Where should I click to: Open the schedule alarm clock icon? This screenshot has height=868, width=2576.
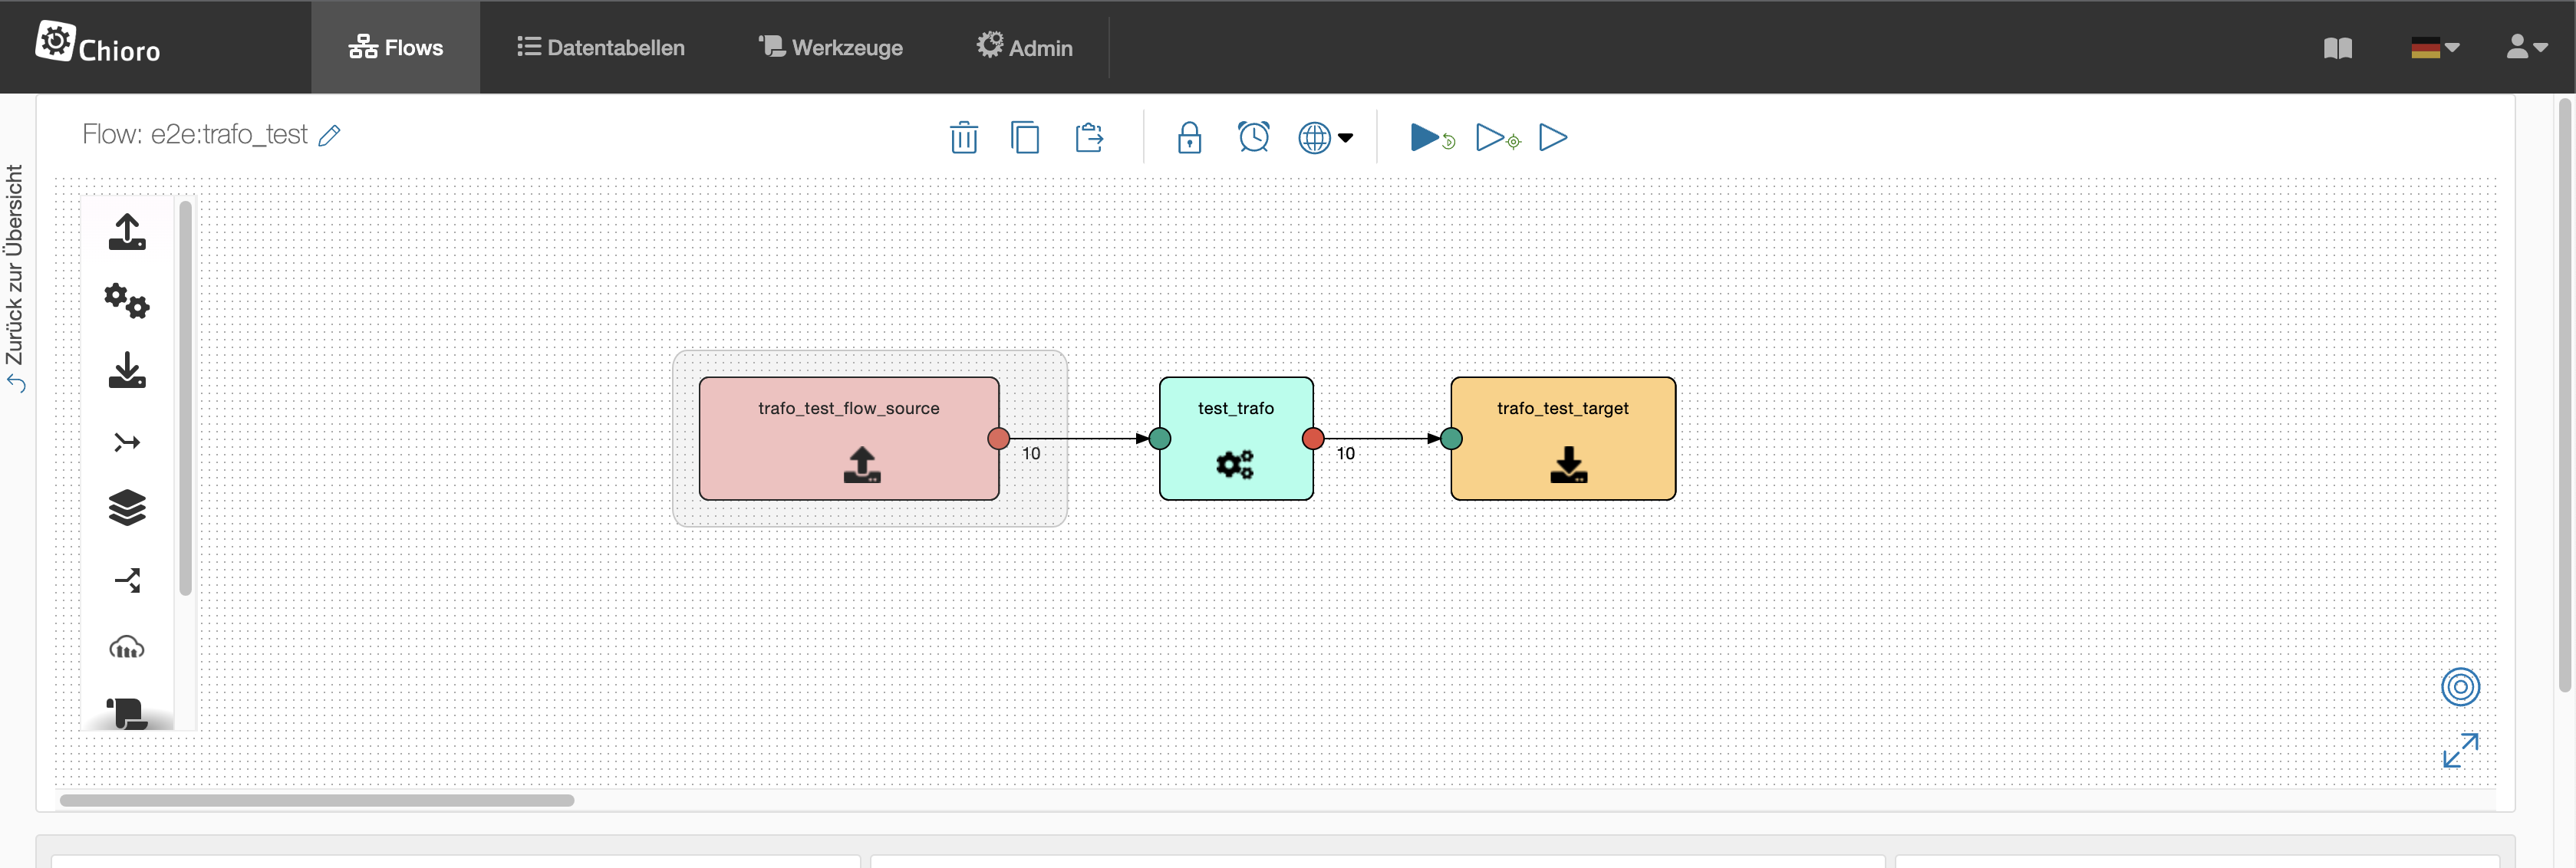click(x=1253, y=137)
